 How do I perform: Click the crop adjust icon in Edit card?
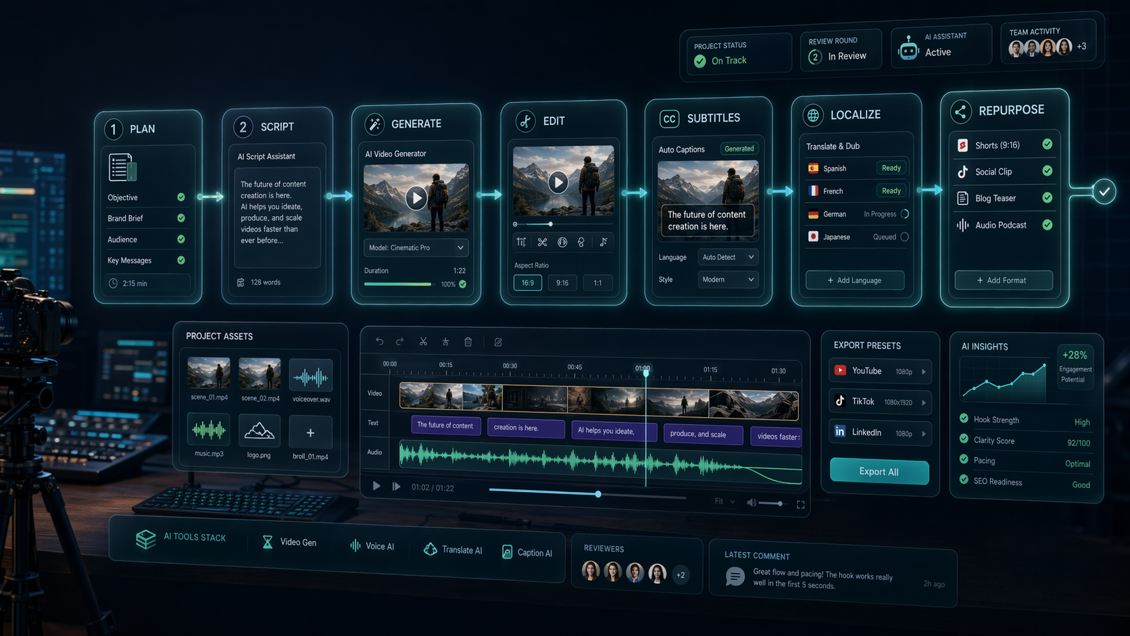pos(521,242)
